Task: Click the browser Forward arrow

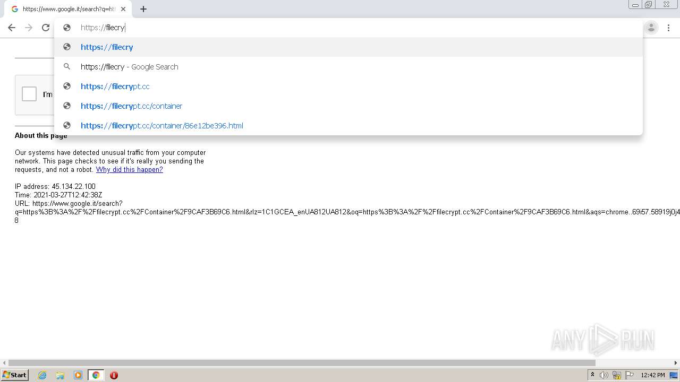Action: 29,28
